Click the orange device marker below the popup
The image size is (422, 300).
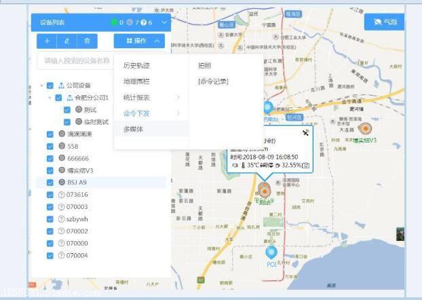[x=264, y=190]
